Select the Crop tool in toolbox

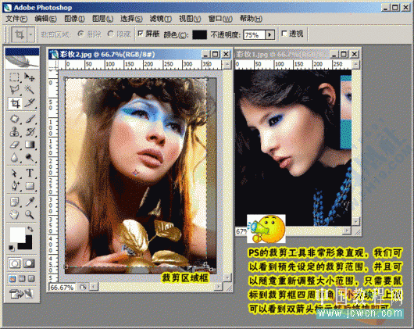click(x=15, y=103)
